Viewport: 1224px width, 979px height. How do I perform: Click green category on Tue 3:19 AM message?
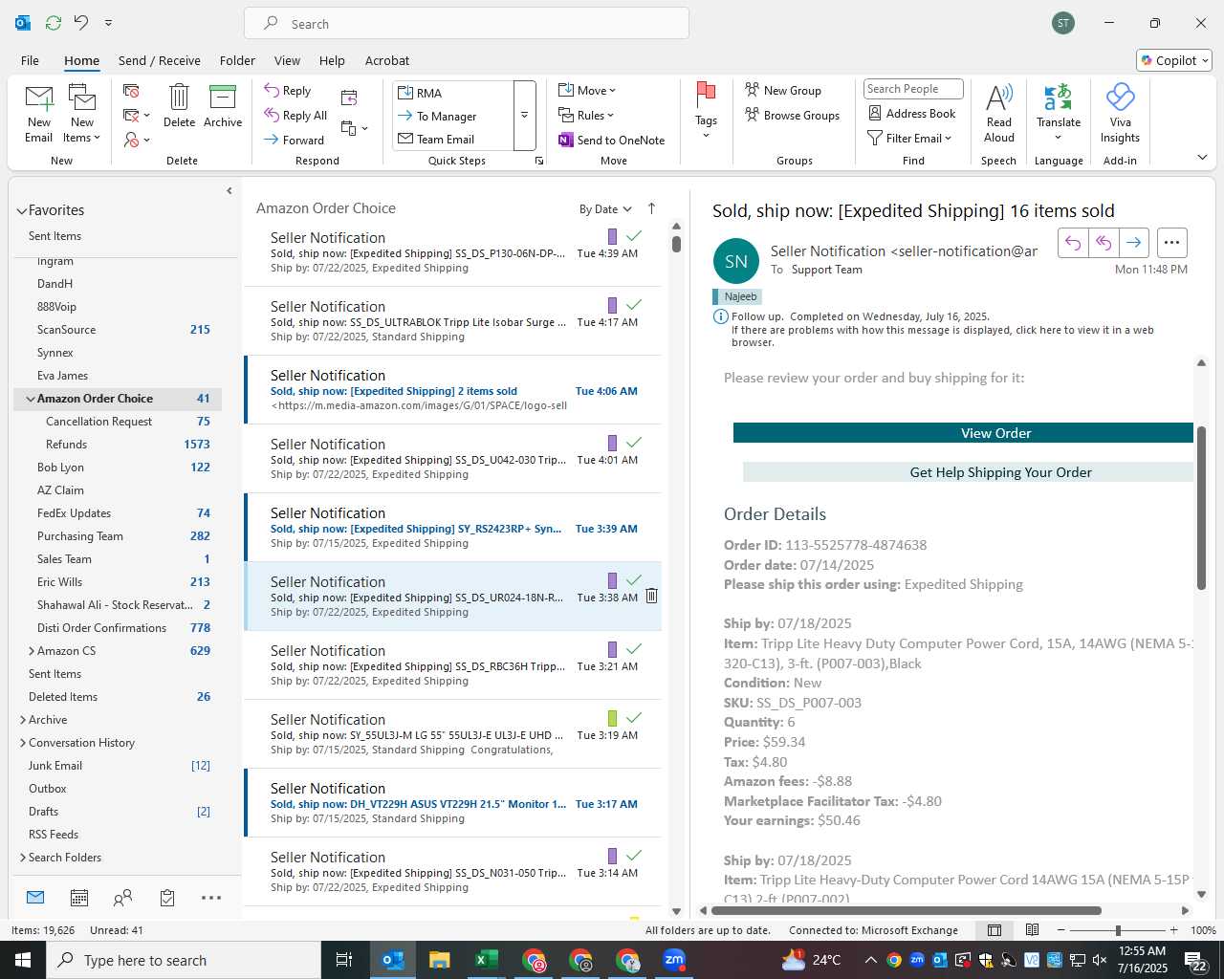(x=613, y=718)
